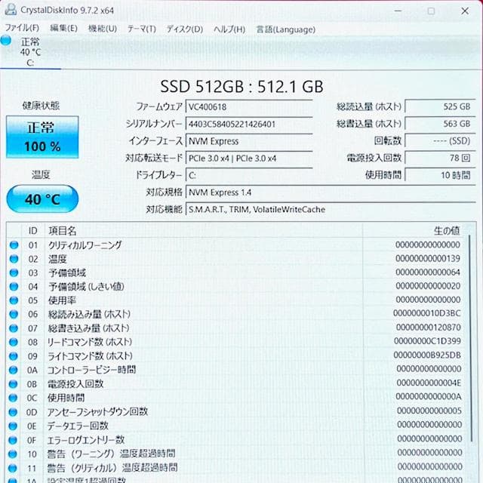Click status icon of コントローラービジー時間 row

pos(14,370)
